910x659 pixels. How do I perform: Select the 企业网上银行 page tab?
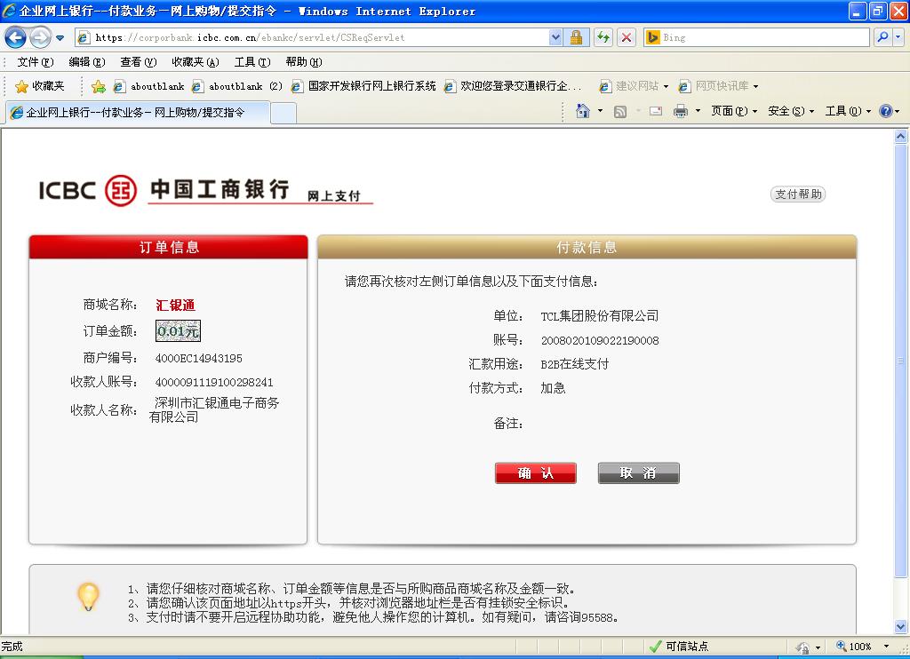pyautogui.click(x=137, y=113)
